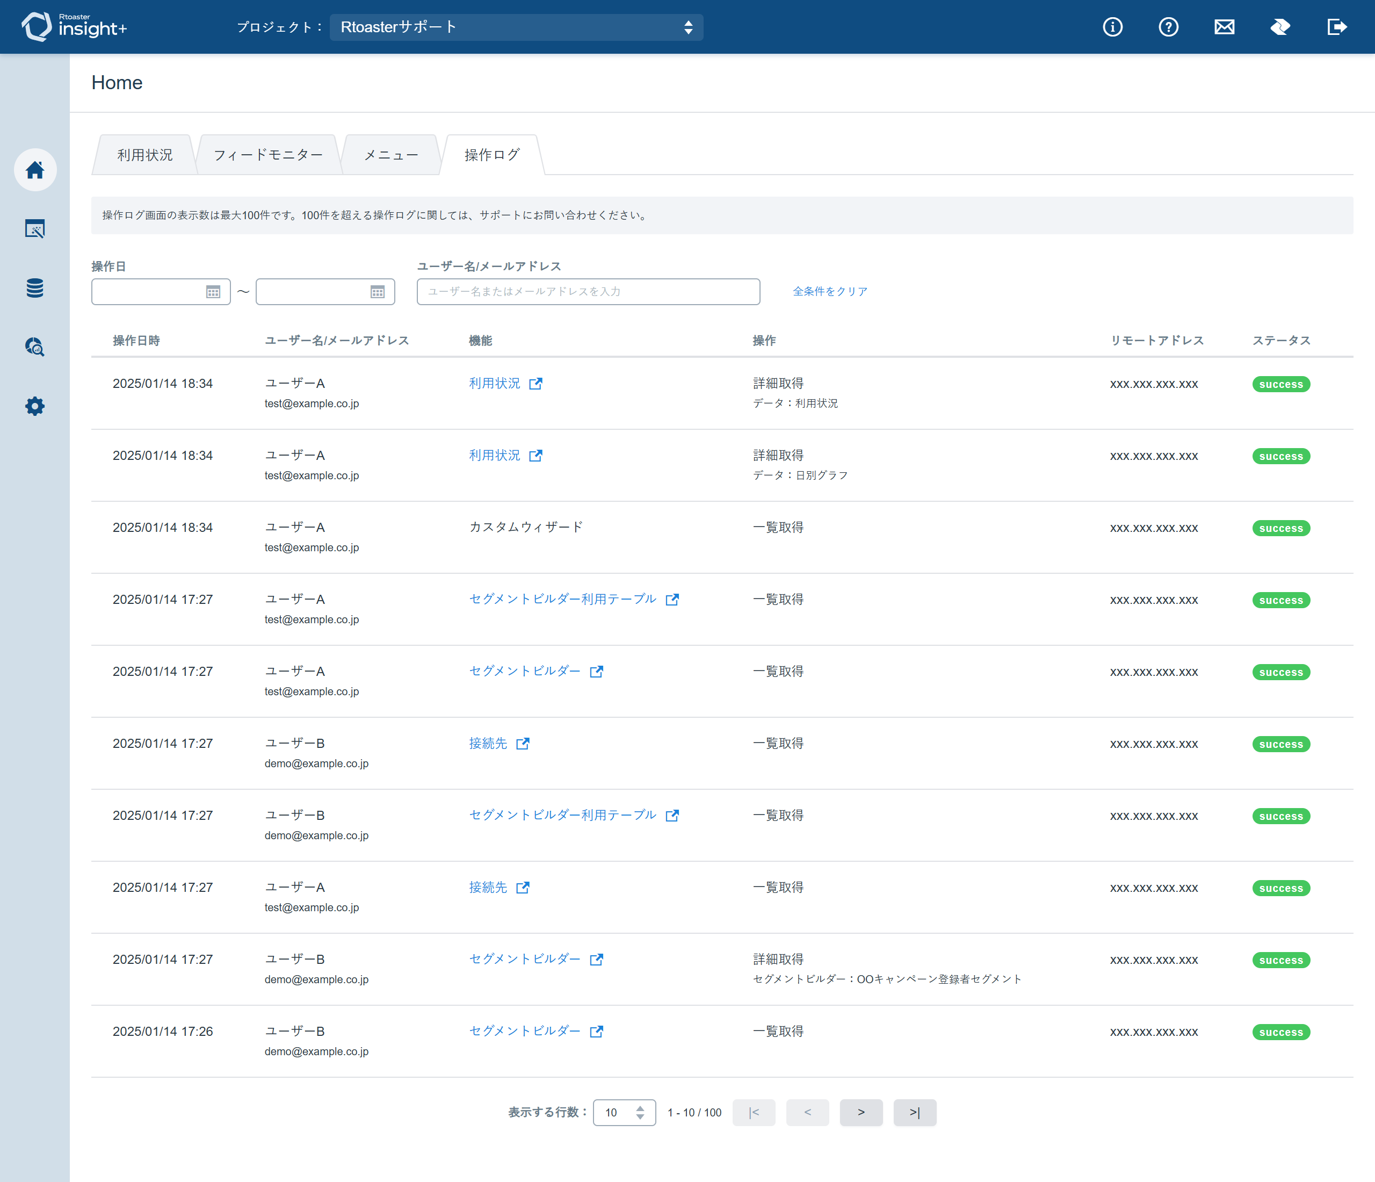Screen dimensions: 1375x1182
Task: Click external link icon on ユーザーA セグメントビルダー利用テーブル row
Action: 672,600
